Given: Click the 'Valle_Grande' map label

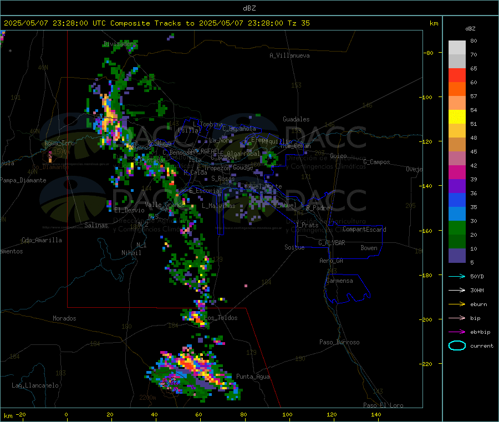Looking at the screenshot, I should click(x=165, y=205).
